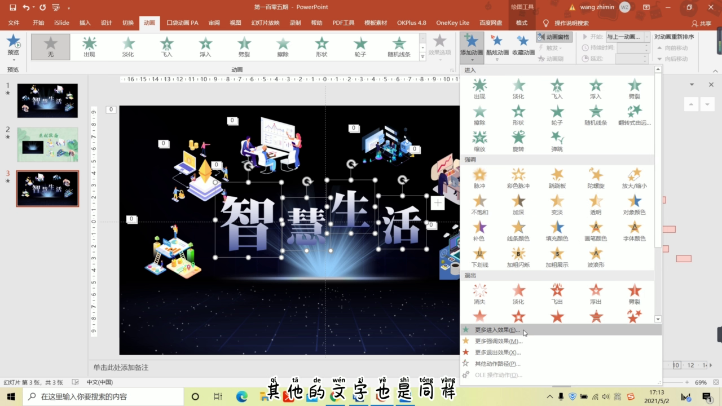Apply 出现 from the ribbon animation gallery

click(89, 47)
